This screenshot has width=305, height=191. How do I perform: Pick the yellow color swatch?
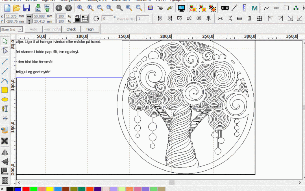coord(50,189)
